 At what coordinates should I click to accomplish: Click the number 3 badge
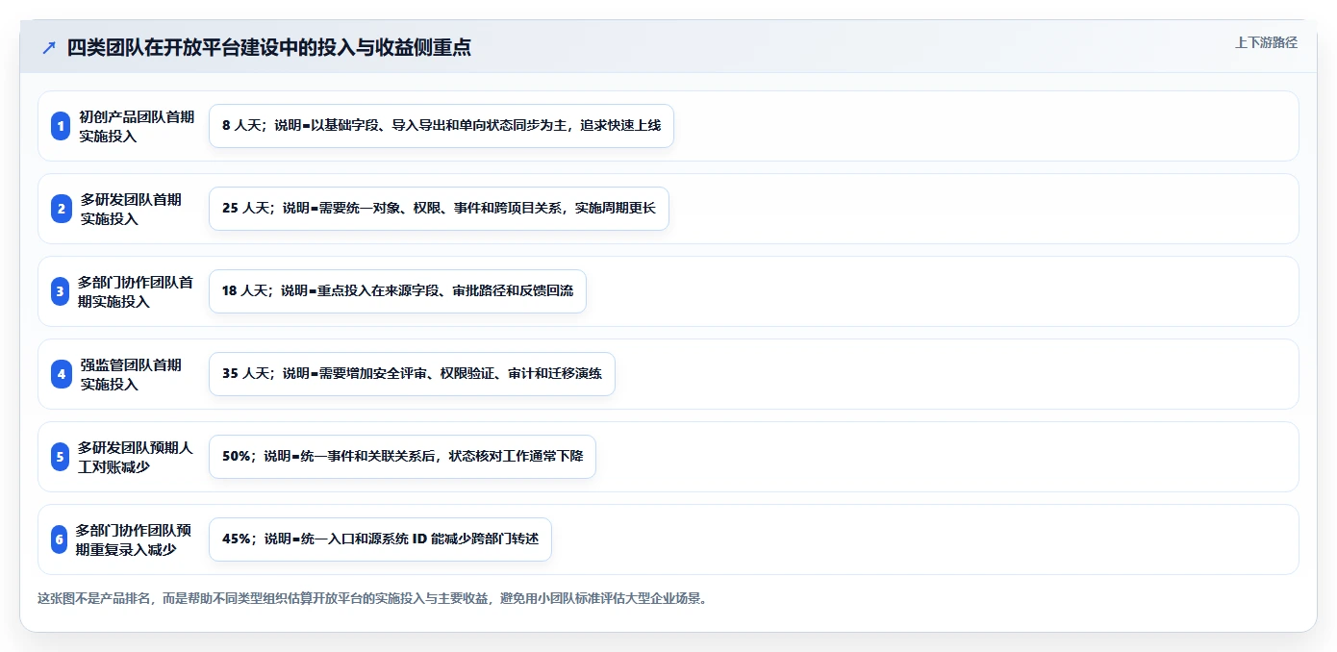pyautogui.click(x=61, y=291)
